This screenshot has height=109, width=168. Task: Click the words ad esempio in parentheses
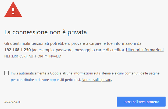[42, 50]
